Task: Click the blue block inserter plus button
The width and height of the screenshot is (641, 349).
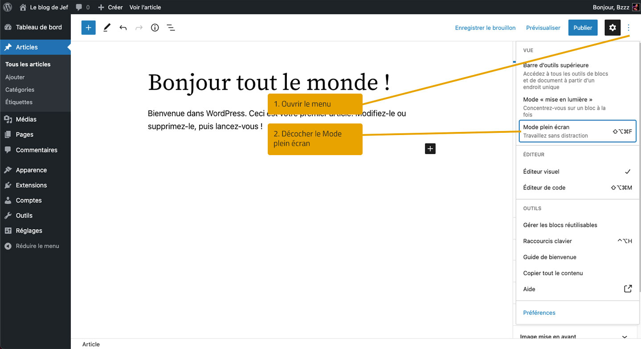Action: pos(88,28)
